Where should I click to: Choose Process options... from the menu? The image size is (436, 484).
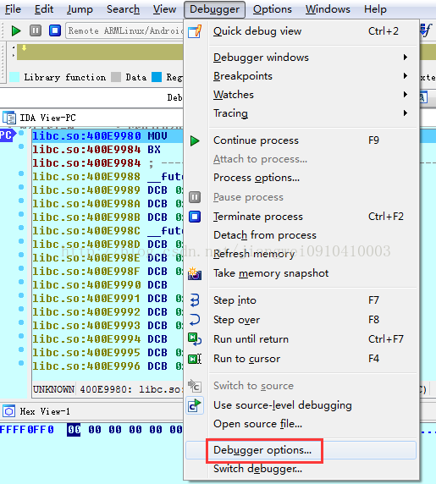coord(301,178)
